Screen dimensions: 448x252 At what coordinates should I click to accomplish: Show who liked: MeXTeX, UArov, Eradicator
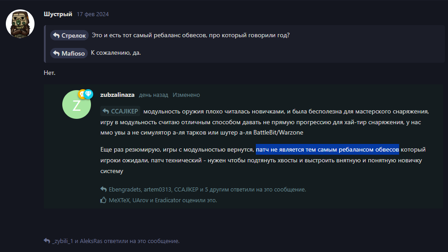coord(163,200)
